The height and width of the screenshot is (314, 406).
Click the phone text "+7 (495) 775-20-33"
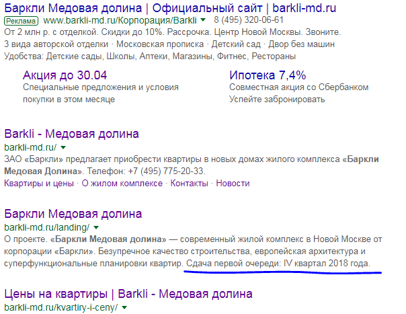pyautogui.click(x=166, y=171)
